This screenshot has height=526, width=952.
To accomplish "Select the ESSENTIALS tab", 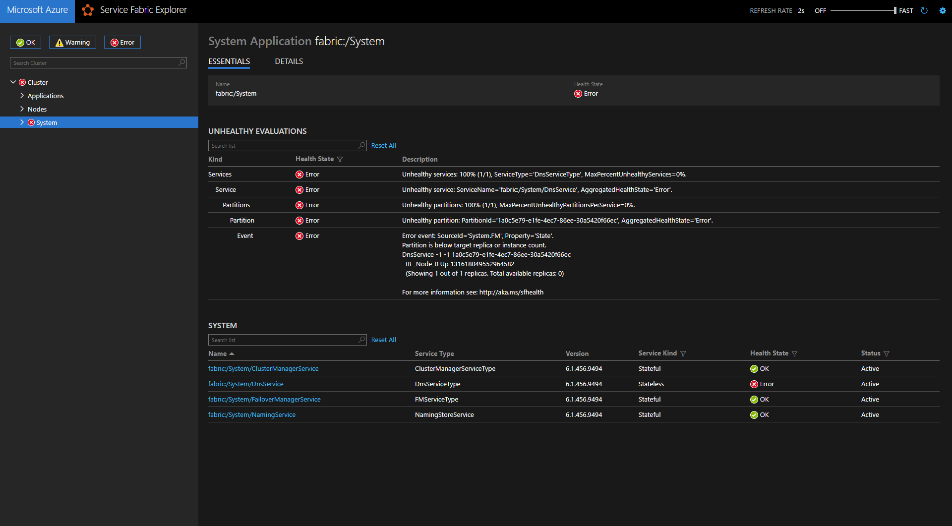I will click(229, 61).
